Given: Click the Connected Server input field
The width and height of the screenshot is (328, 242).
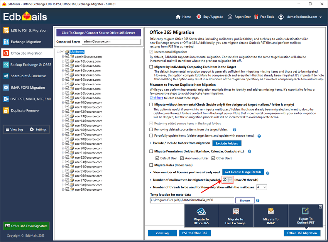Looking at the screenshot, I should pyautogui.click(x=111, y=42).
